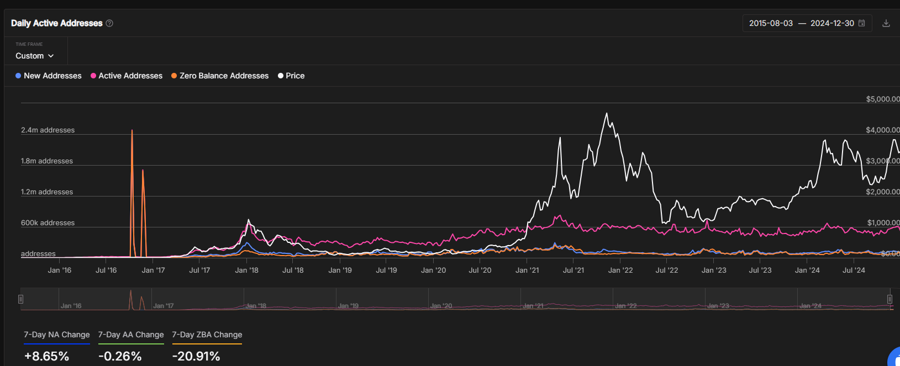
Task: Edit the start date 2015-08-03
Action: coord(771,23)
